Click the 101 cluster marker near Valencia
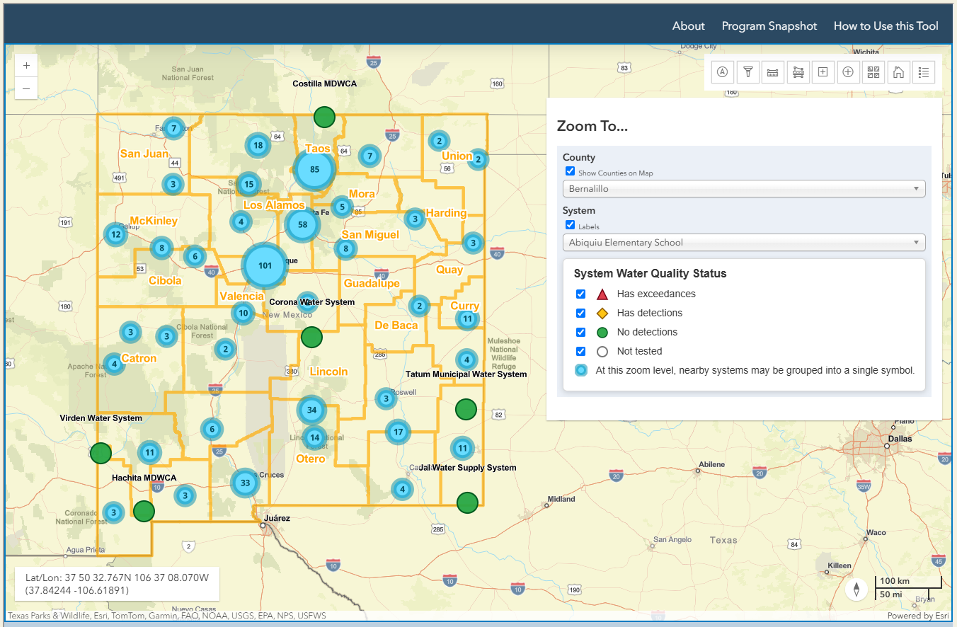 click(x=265, y=266)
